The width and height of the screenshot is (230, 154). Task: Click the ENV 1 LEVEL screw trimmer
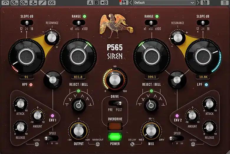[37, 144]
